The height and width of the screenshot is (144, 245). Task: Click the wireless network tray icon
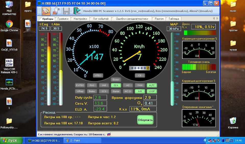tap(215, 140)
